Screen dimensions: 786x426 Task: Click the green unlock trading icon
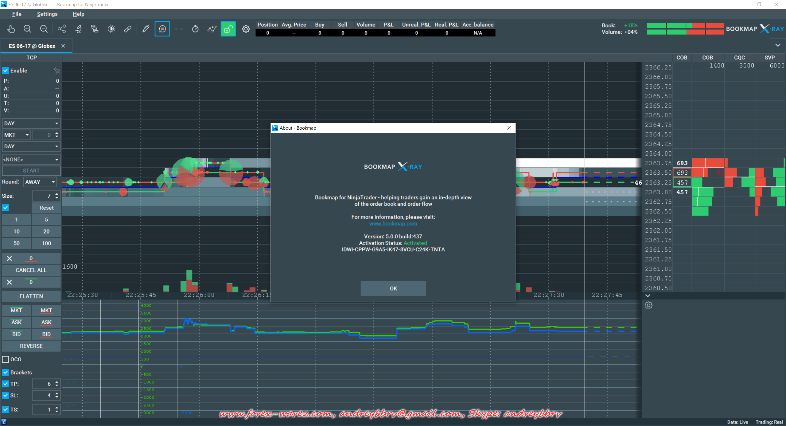[228, 29]
